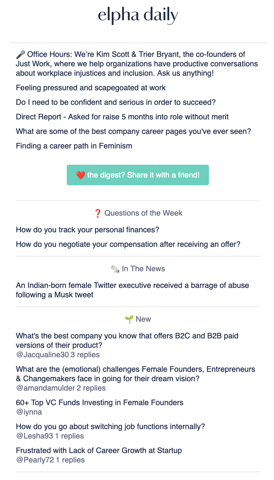Viewport: 274px width, 480px height.
Task: Click the newspaper emoji by In The News
Action: click(x=115, y=269)
